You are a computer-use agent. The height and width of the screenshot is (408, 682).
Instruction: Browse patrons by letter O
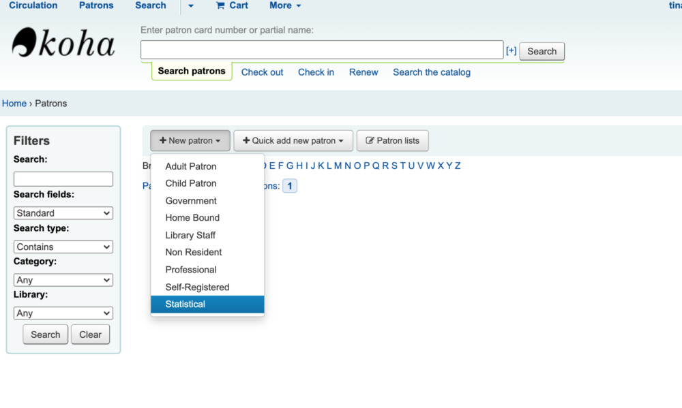pyautogui.click(x=357, y=166)
